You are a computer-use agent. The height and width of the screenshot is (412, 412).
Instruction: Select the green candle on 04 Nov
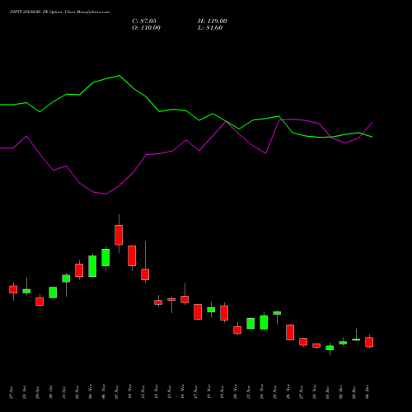(x=92, y=266)
